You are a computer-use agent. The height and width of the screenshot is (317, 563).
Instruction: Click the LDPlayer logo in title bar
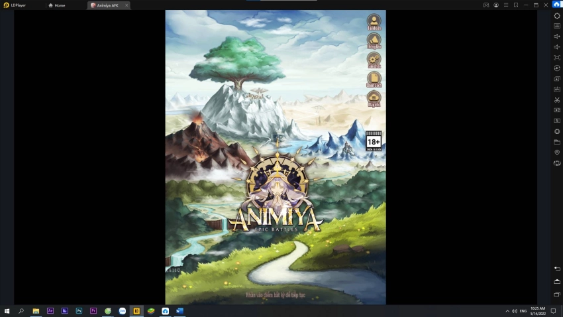point(6,5)
